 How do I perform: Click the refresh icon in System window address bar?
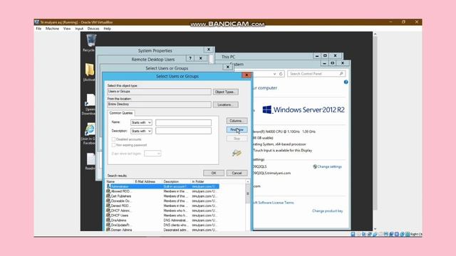pos(281,74)
